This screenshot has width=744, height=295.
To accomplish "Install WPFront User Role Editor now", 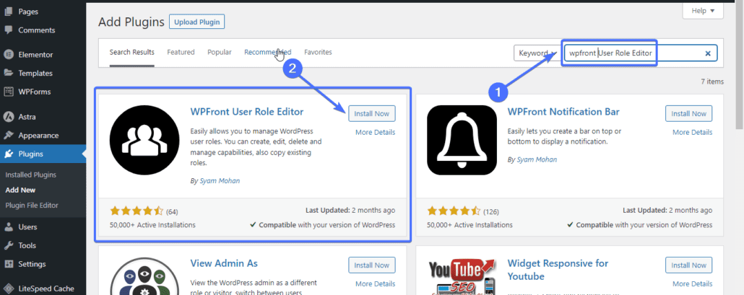I will pyautogui.click(x=372, y=114).
